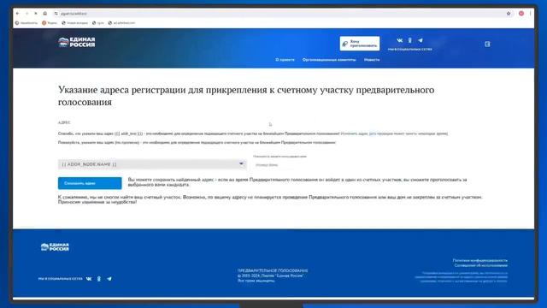This screenshot has height=308, width=547.
Task: Open the first bookmark in bookmarks bar
Action: click(26, 23)
